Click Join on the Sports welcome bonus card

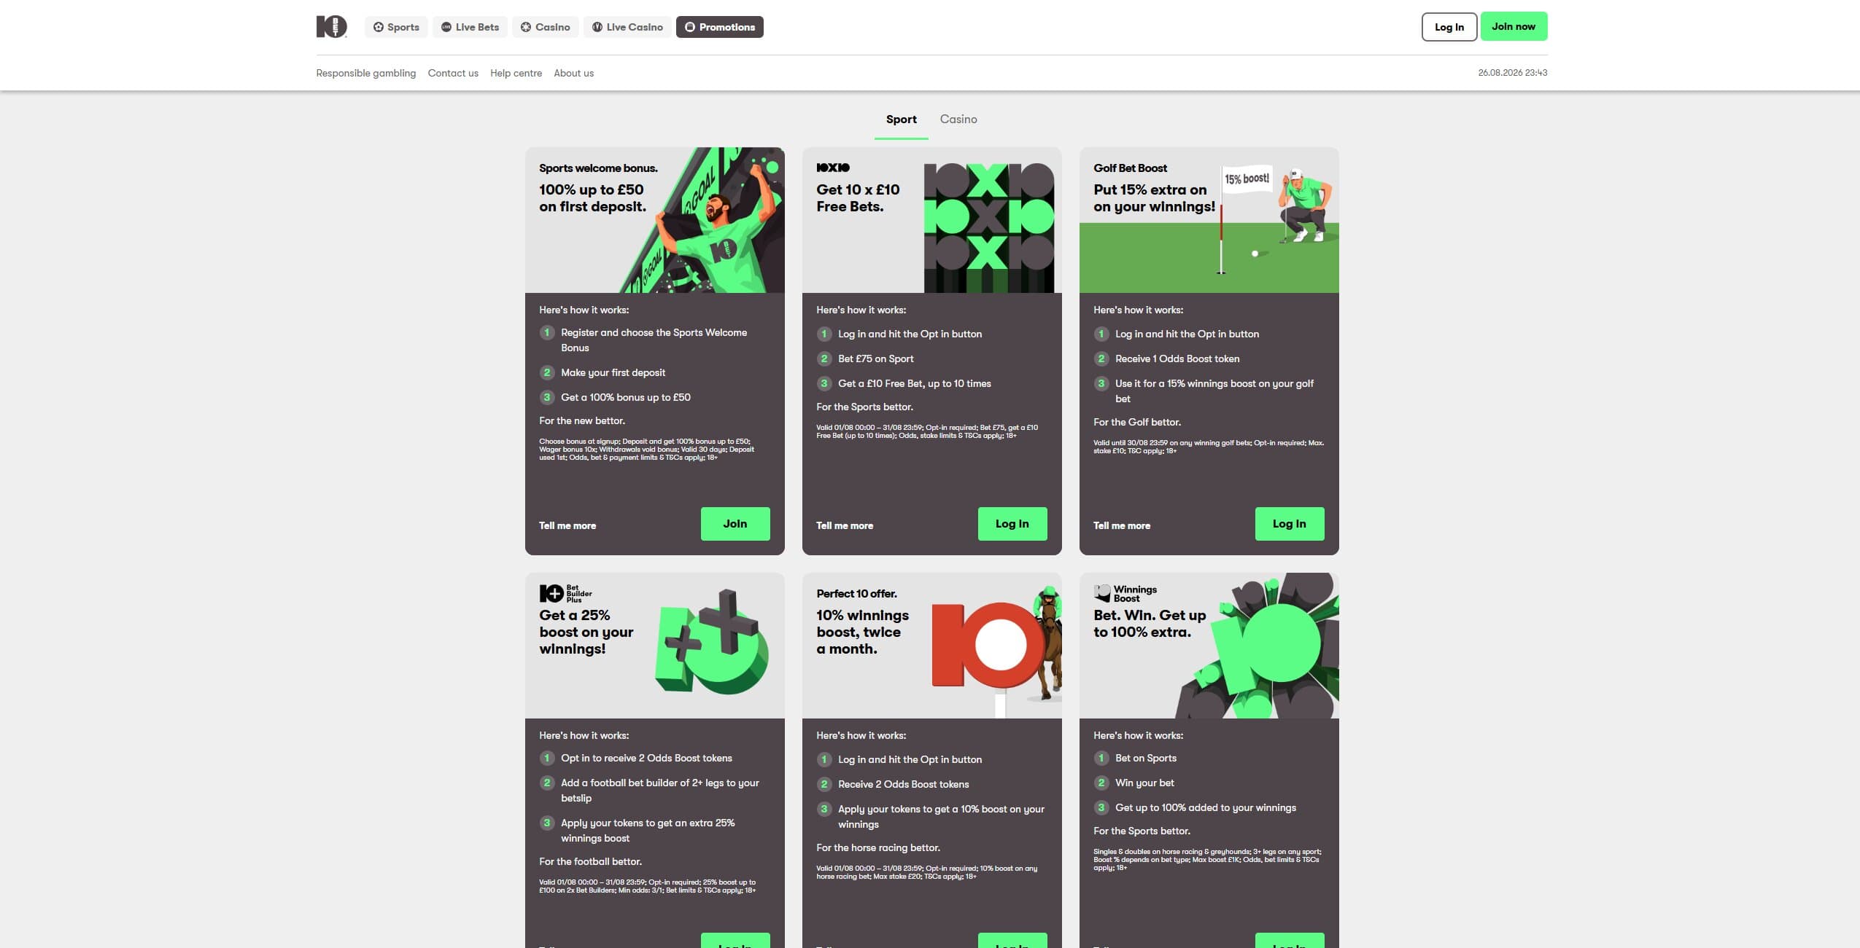tap(735, 524)
